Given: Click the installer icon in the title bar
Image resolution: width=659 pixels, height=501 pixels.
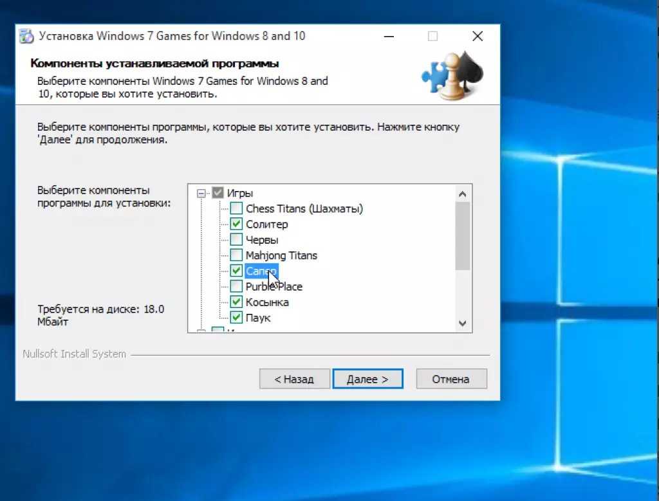Looking at the screenshot, I should click(26, 36).
